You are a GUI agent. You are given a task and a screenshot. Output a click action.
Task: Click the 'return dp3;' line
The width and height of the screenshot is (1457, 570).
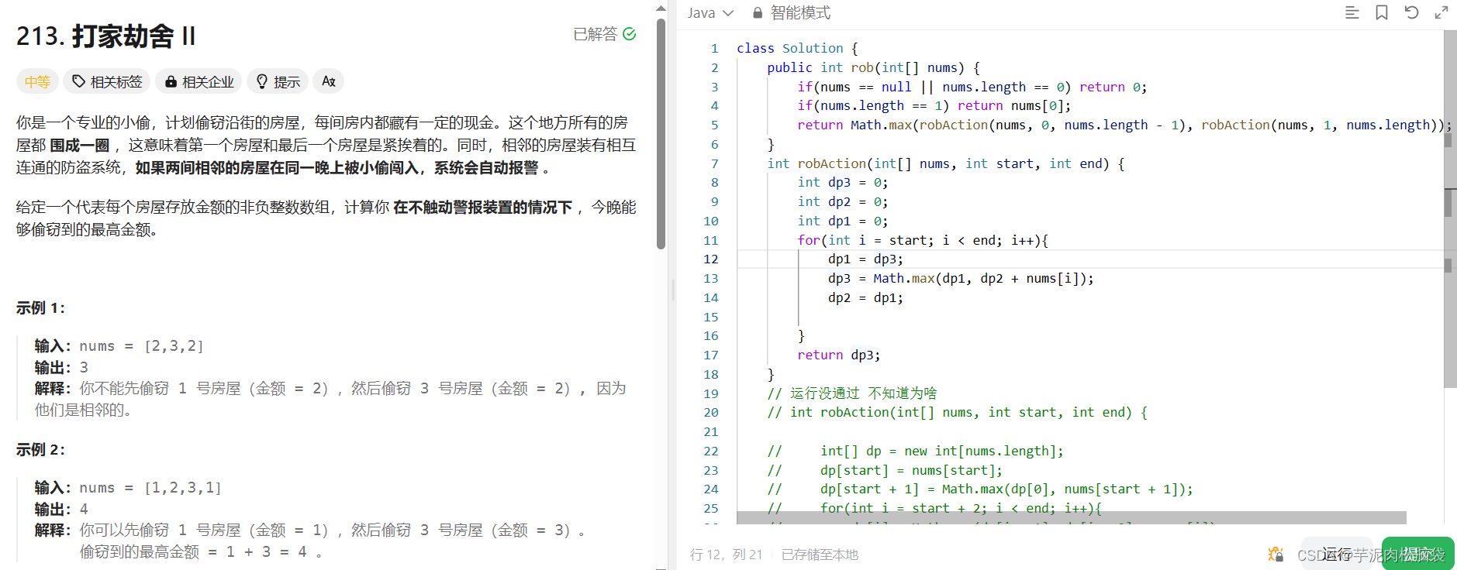click(839, 355)
